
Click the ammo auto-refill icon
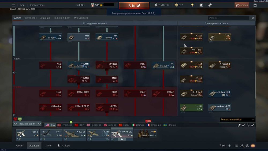pos(248,125)
